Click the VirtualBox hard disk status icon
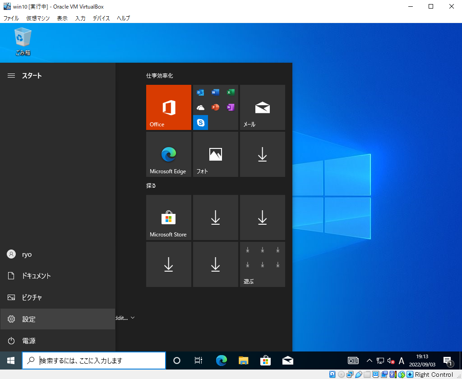462x379 pixels. pyautogui.click(x=332, y=374)
